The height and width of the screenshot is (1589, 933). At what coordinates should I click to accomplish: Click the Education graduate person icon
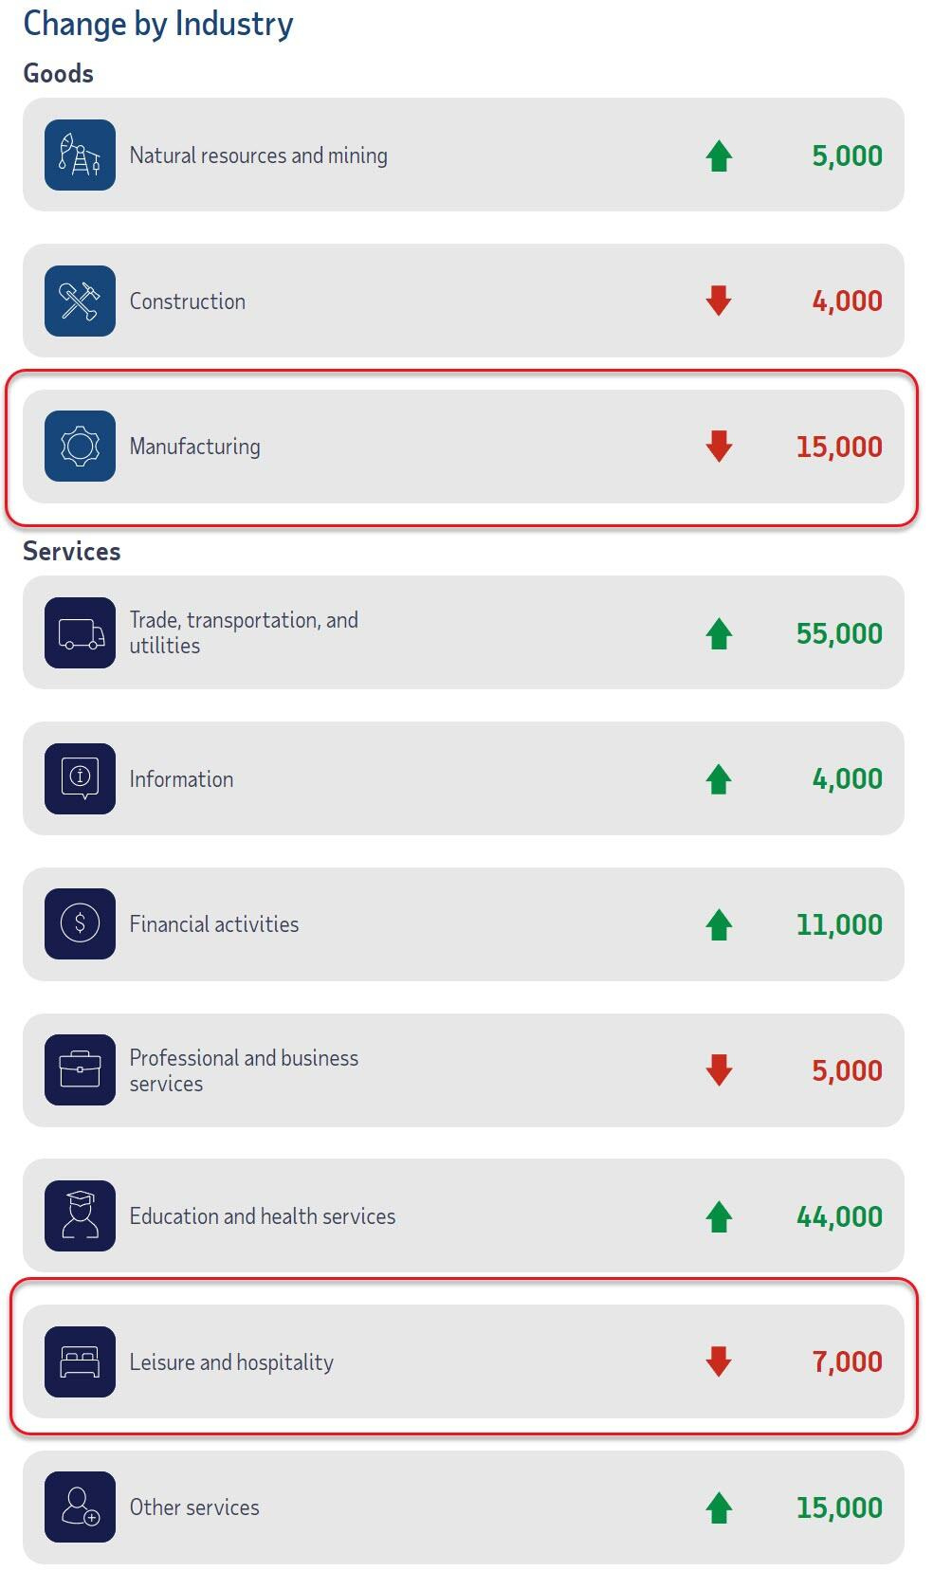click(80, 1215)
